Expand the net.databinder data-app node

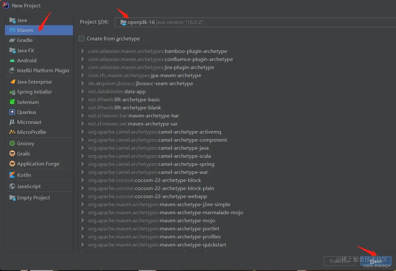[x=82, y=91]
